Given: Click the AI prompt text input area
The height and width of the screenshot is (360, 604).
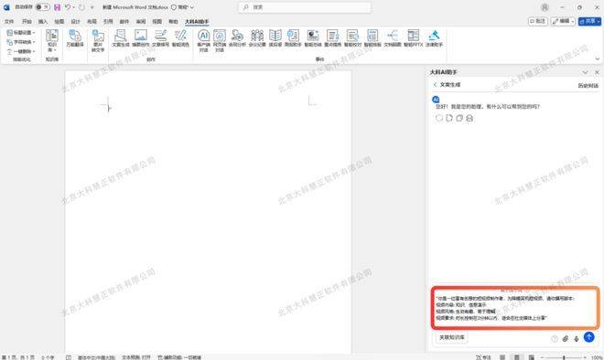Looking at the screenshot, I should (x=515, y=308).
